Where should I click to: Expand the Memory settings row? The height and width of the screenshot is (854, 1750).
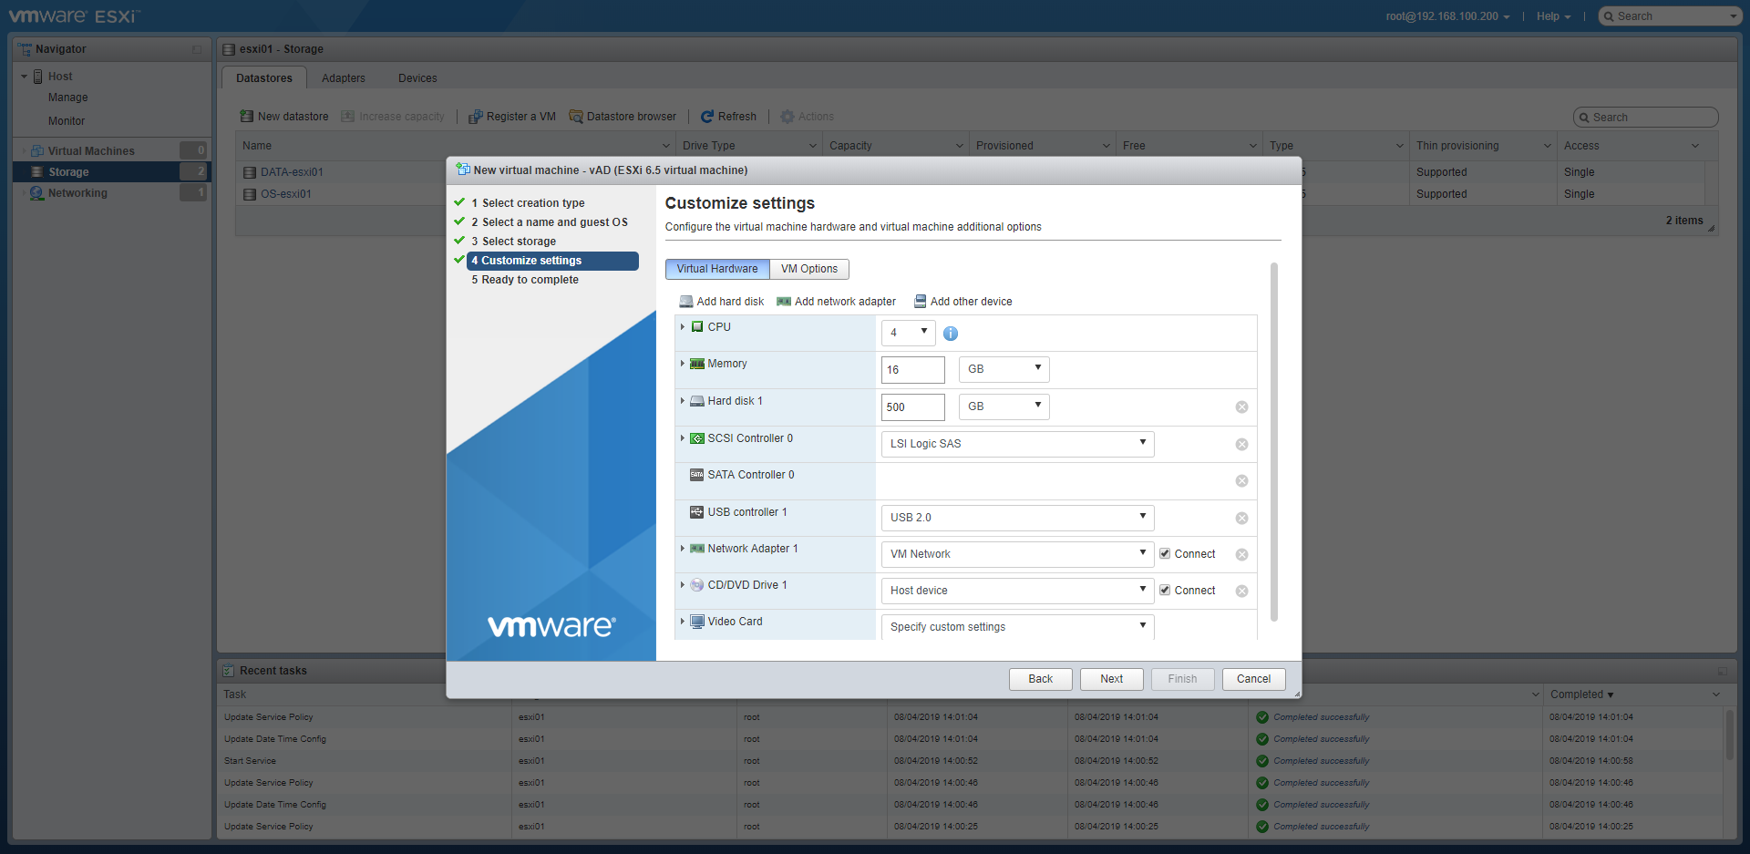[x=682, y=364]
